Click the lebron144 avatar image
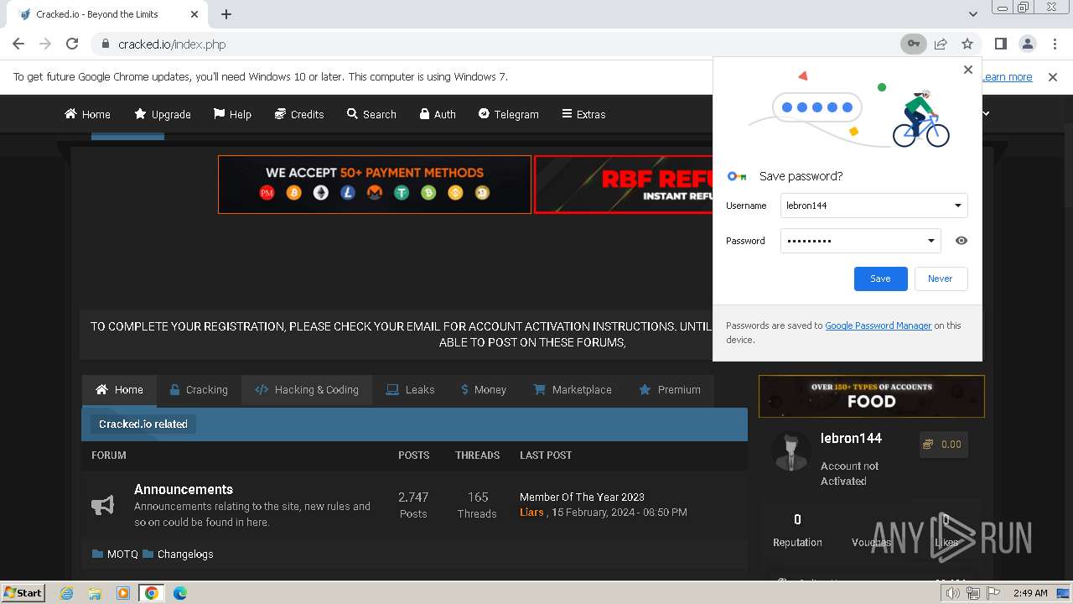1073x604 pixels. tap(790, 453)
